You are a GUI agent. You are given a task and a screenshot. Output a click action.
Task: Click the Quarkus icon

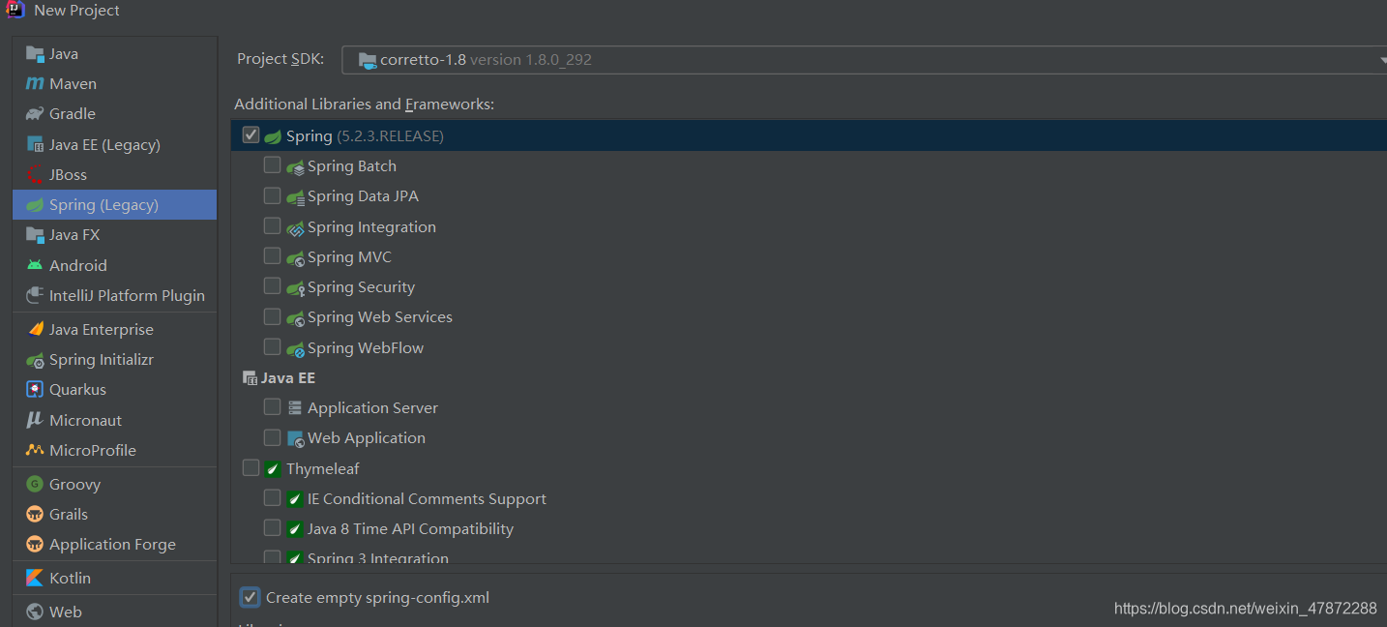[35, 390]
